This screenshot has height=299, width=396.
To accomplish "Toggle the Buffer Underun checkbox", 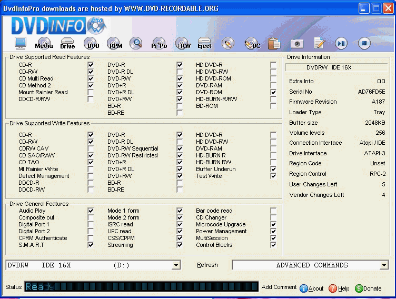I will [x=273, y=170].
